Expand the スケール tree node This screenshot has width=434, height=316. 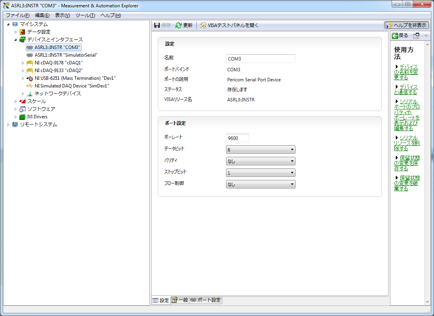click(15, 101)
